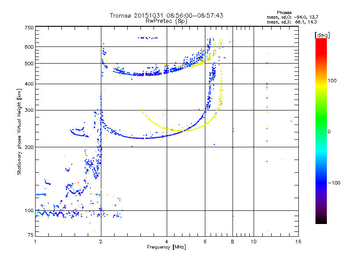Click the x-axis tick label '4'

point(167,242)
